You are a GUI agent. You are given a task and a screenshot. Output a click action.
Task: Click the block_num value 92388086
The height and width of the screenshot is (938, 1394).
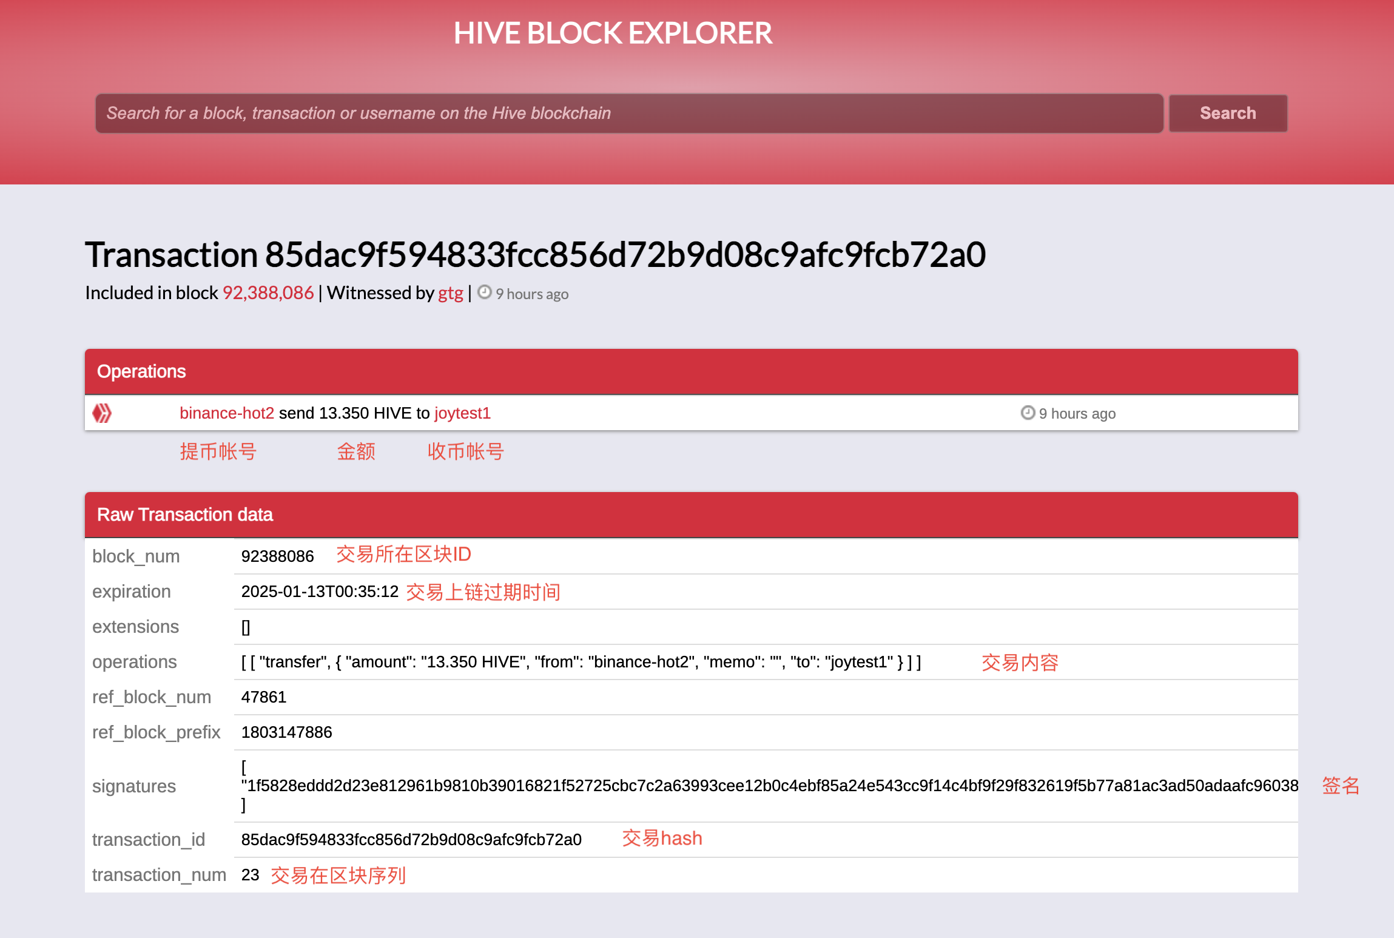coord(277,556)
